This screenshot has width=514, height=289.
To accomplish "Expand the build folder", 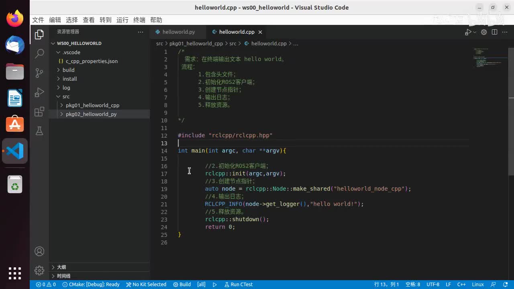I will 100,70.
